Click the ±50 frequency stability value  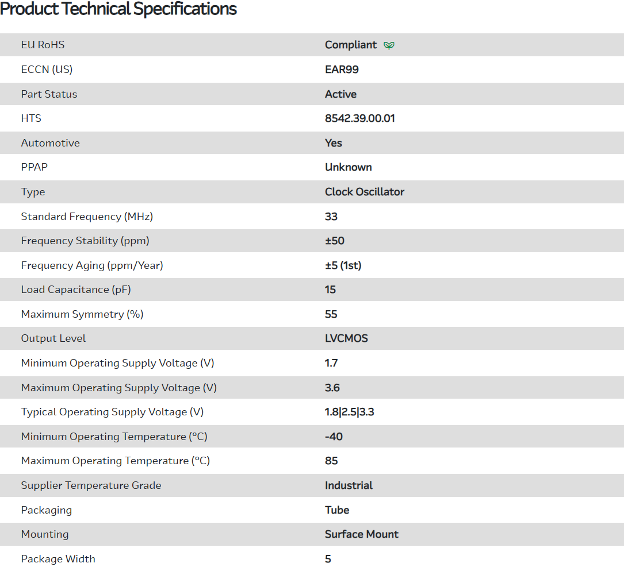click(334, 241)
